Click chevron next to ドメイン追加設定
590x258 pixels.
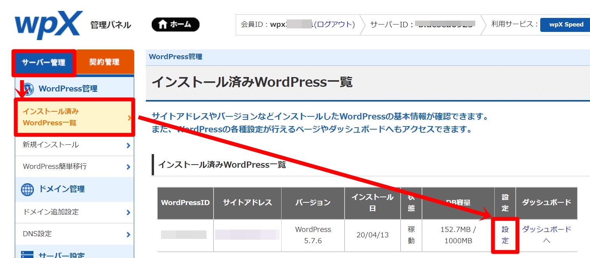128,212
